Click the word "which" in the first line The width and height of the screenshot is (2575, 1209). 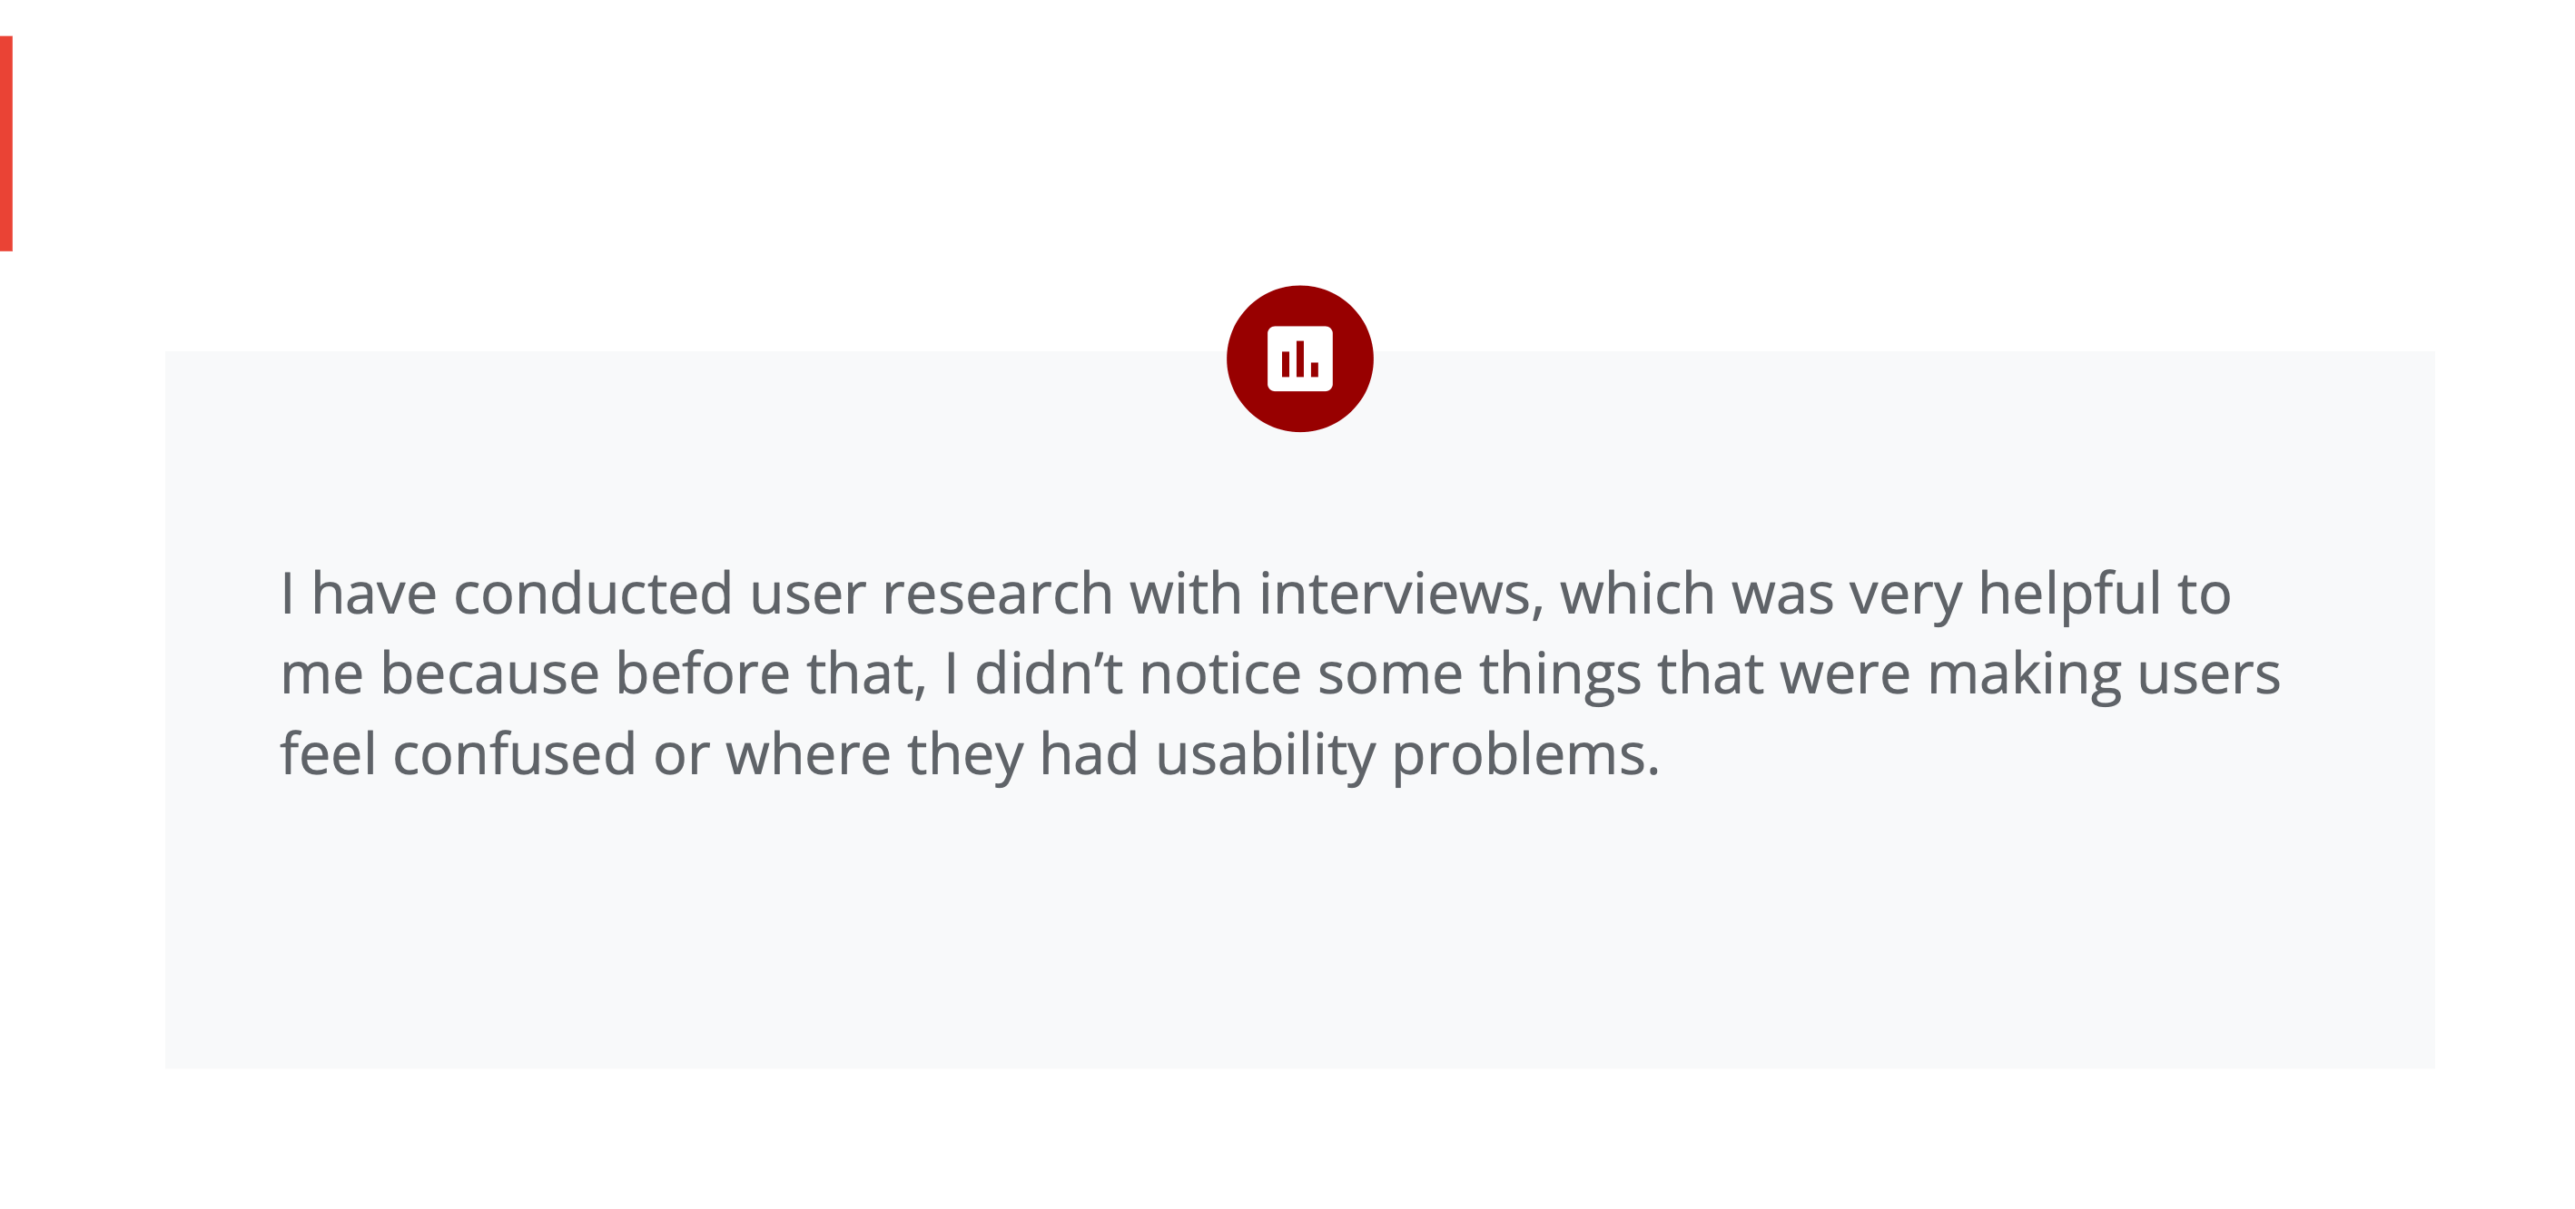1637,594
